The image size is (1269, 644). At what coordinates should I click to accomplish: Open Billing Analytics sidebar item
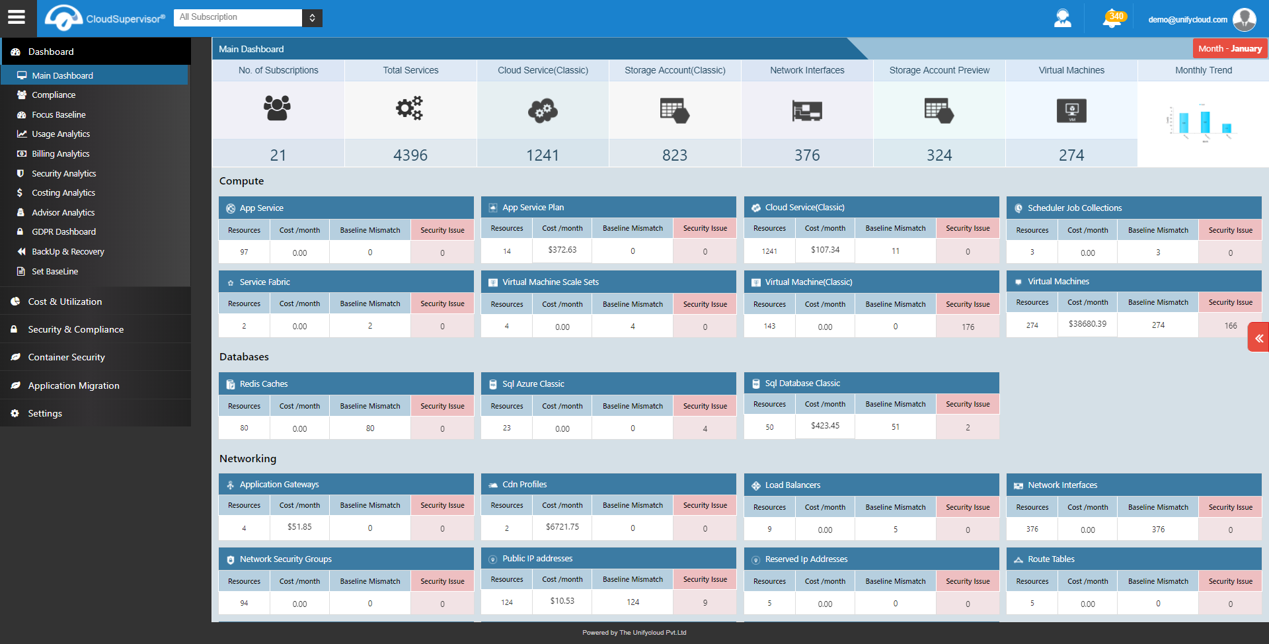tap(61, 153)
